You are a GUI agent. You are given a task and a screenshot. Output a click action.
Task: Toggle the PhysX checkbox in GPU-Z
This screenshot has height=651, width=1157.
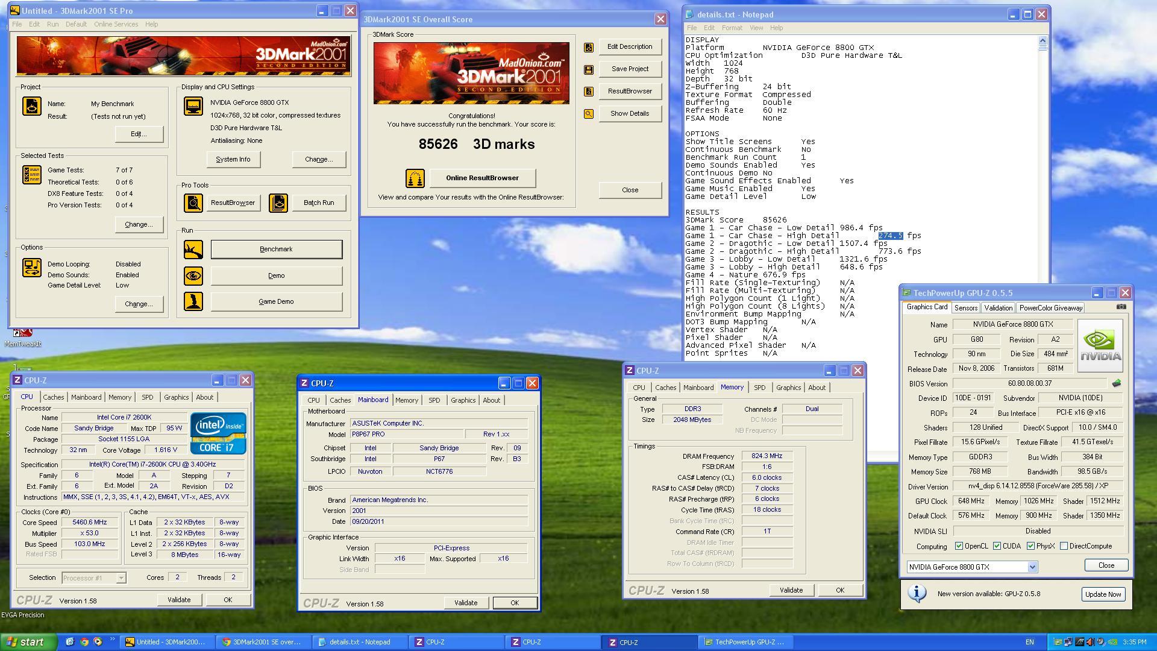[1030, 546]
